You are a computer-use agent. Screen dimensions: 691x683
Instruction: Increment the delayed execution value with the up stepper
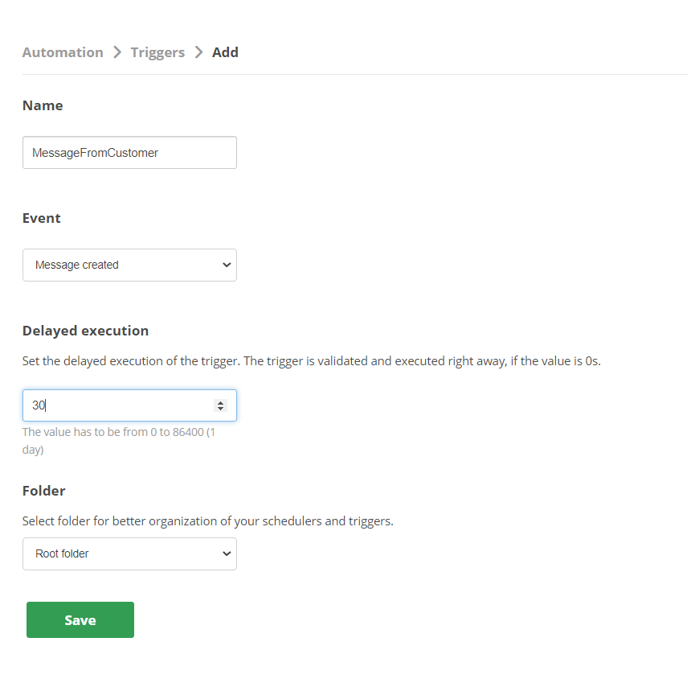tap(221, 401)
